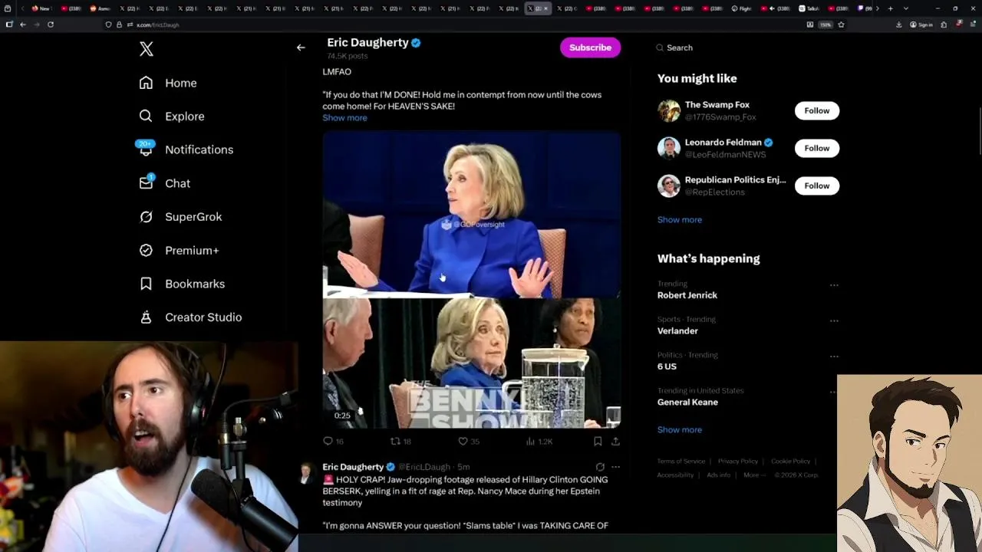982x552 pixels.
Task: Expand tweet text with Show more
Action: click(344, 118)
